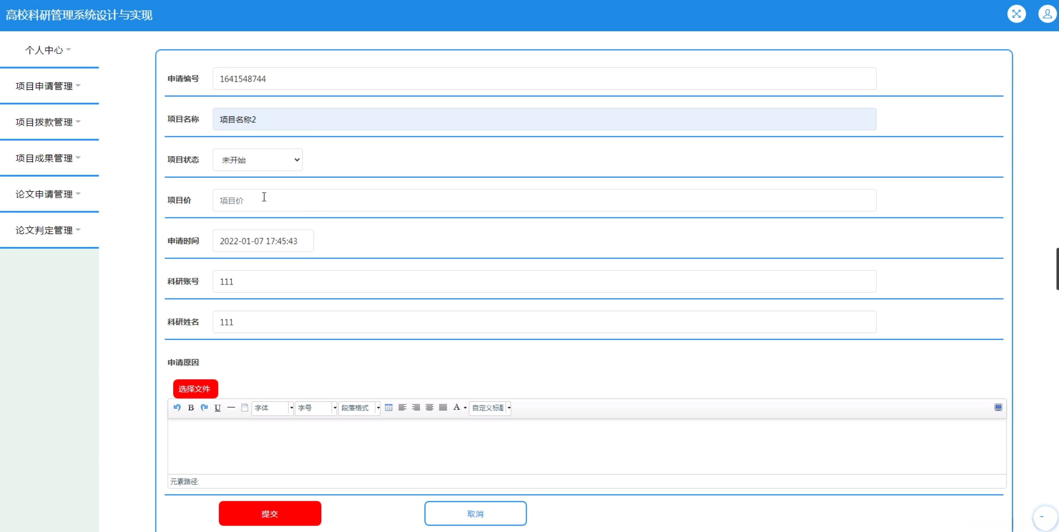
Task: Click the 项目价 input field
Action: point(544,200)
